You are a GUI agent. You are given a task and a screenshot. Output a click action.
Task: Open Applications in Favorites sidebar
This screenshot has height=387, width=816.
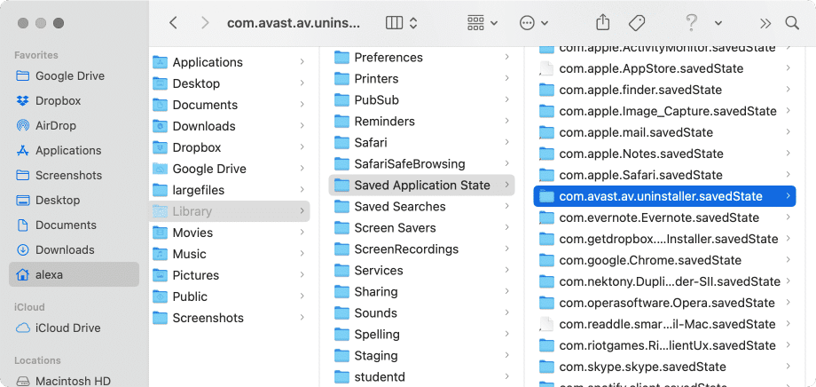click(74, 151)
